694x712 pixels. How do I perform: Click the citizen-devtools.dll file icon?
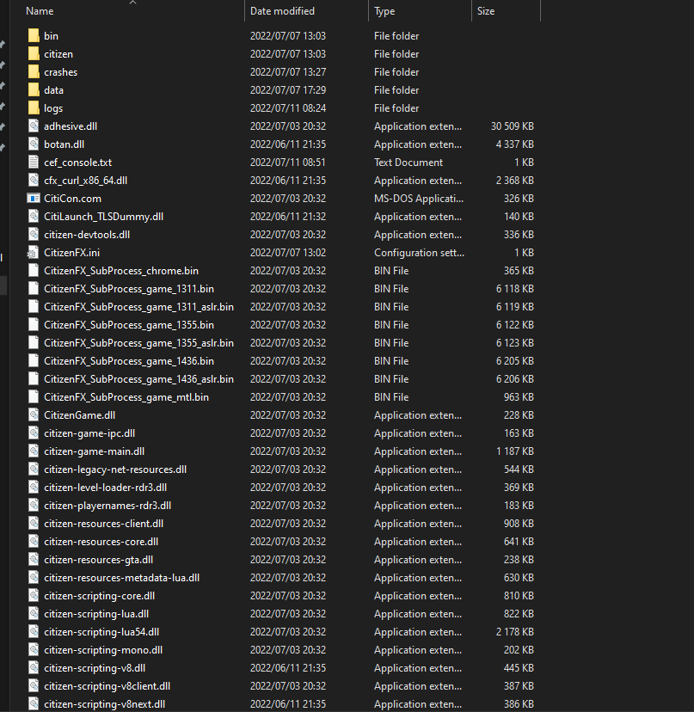tap(34, 235)
